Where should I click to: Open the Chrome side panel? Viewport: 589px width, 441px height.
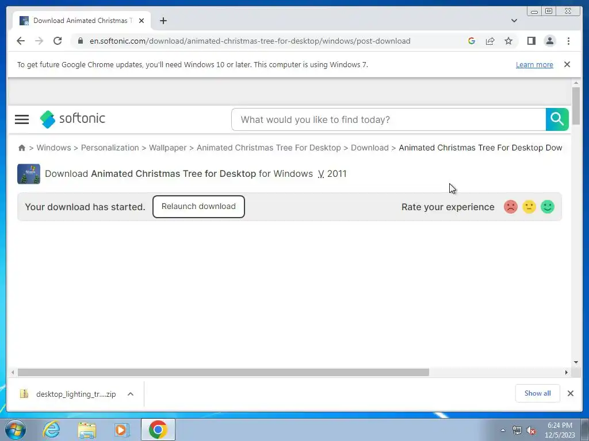pos(531,41)
